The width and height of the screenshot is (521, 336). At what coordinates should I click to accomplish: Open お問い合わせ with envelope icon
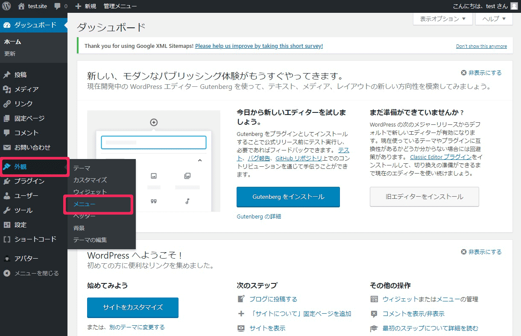pyautogui.click(x=32, y=147)
